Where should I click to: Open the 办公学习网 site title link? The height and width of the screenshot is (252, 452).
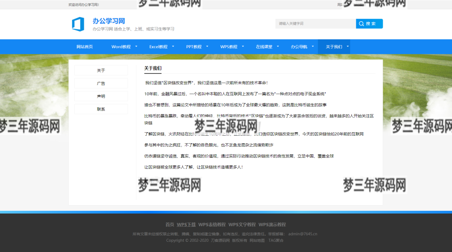pyautogui.click(x=109, y=21)
